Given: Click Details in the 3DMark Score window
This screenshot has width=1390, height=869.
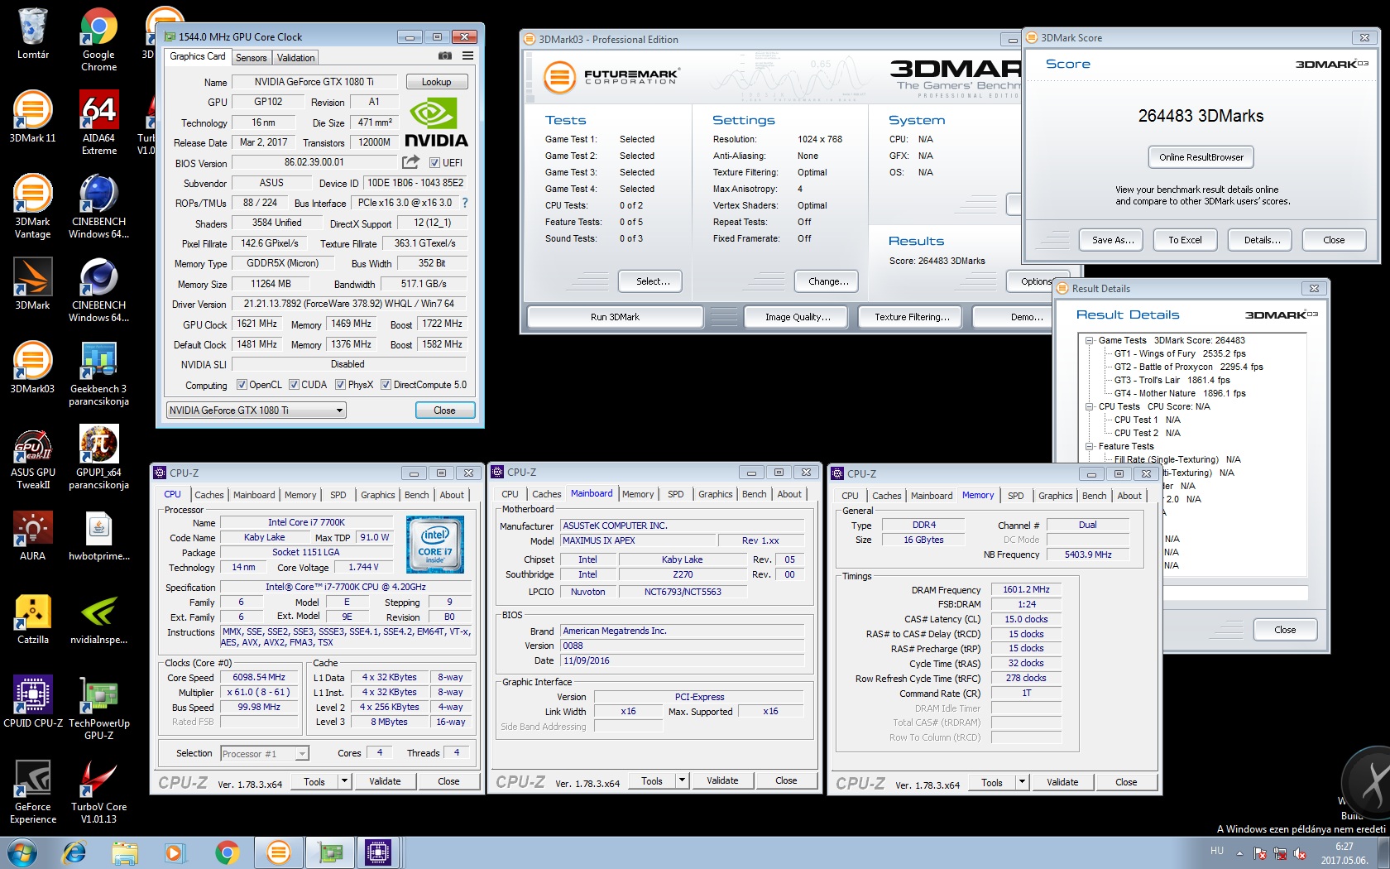Looking at the screenshot, I should click(1262, 240).
